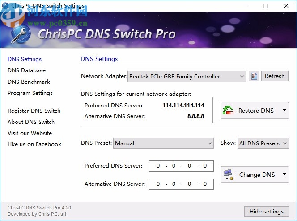Open the Change DNS dropdown arrow
Screen dimensions: 297x221
(x=284, y=174)
